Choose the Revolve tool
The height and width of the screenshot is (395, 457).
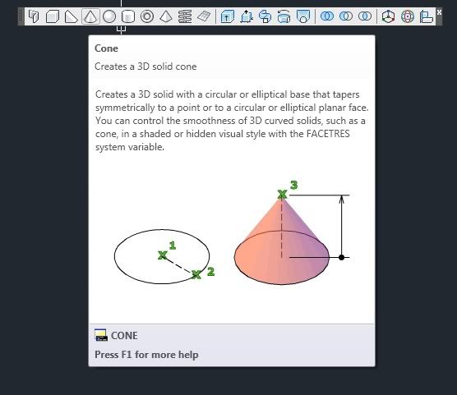point(284,16)
